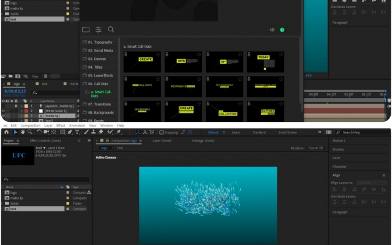
Task: Select the Horizontal Type tool
Action: pos(77,132)
